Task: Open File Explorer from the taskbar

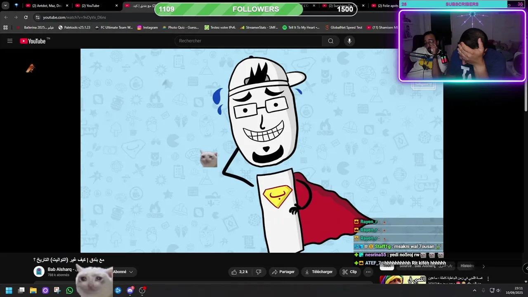Action: coord(33,290)
